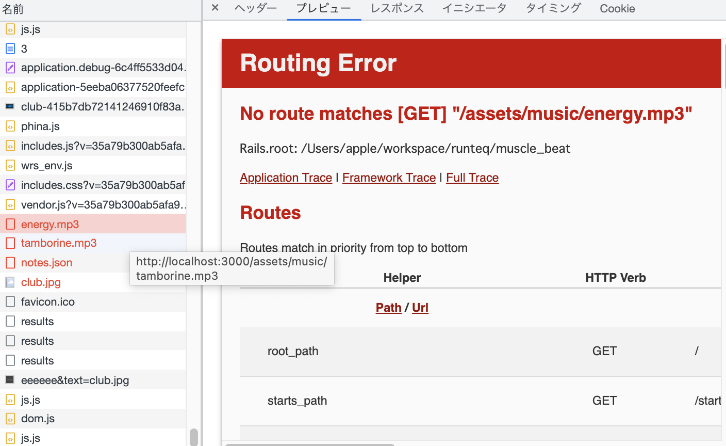Open the Full Trace link

point(472,178)
